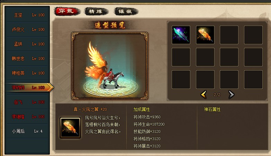Go to previous inventory page arrow
This screenshot has width=271, height=156.
(204, 94)
